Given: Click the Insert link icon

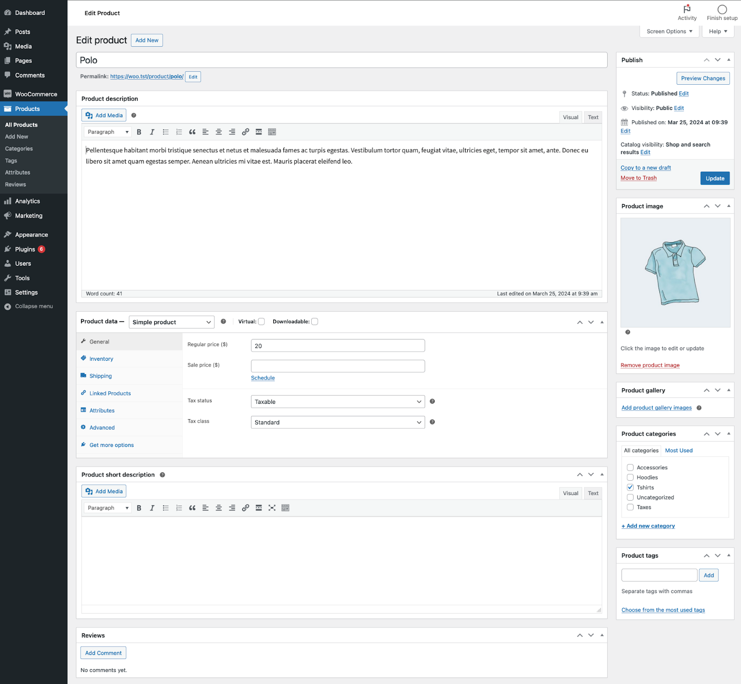Looking at the screenshot, I should coord(245,132).
